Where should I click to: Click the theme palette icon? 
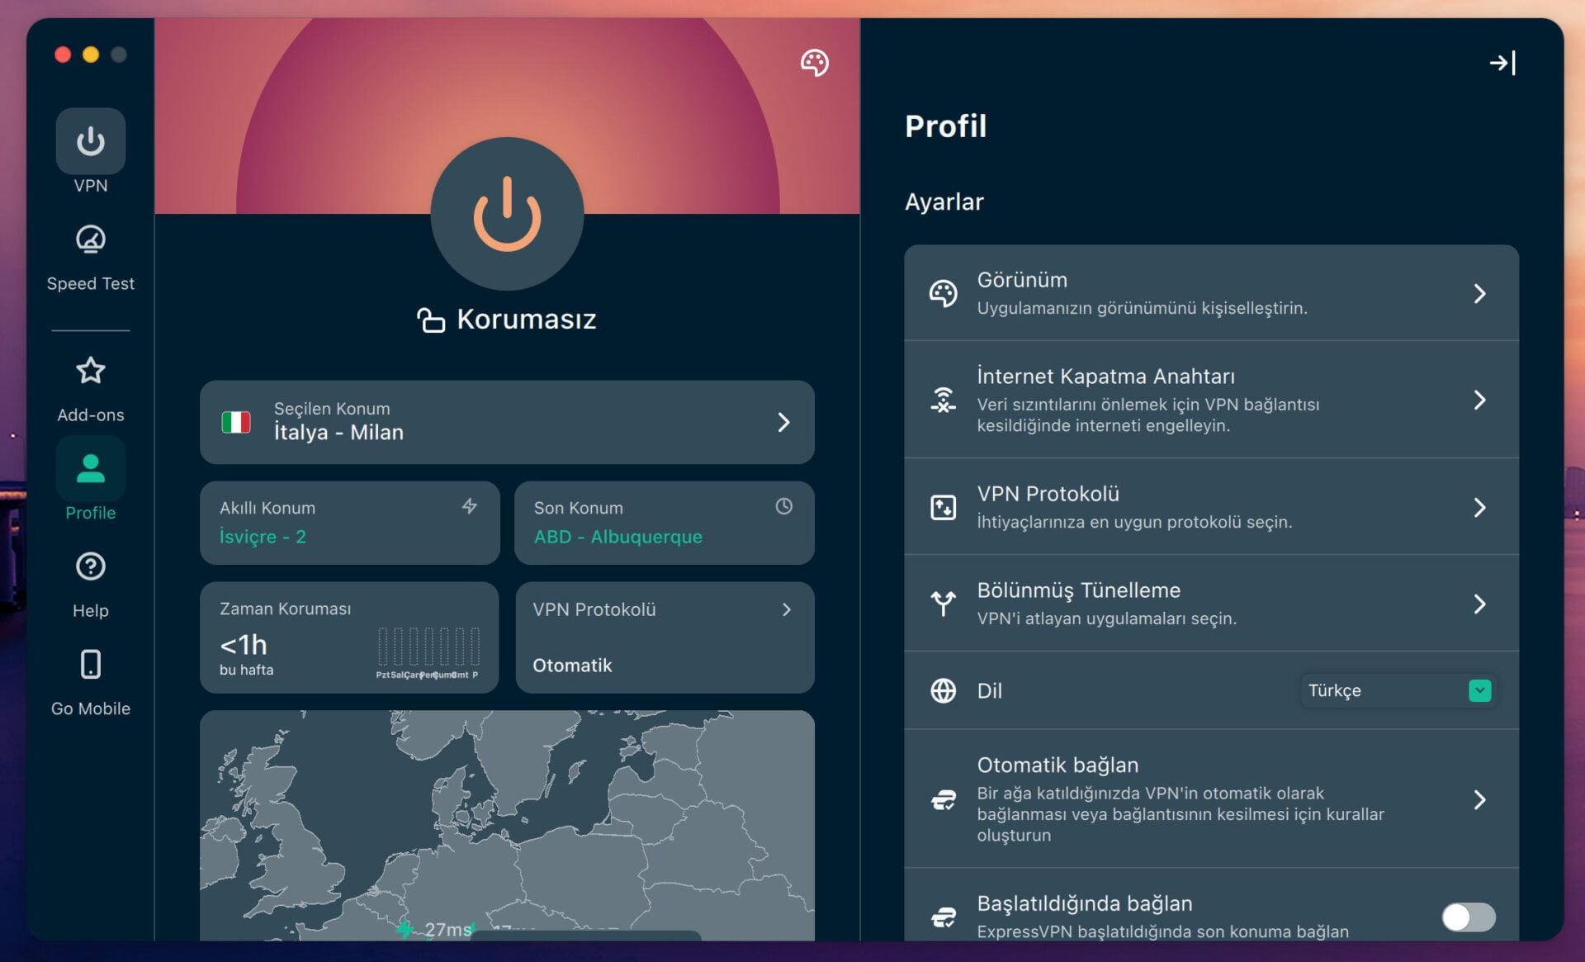(x=816, y=63)
